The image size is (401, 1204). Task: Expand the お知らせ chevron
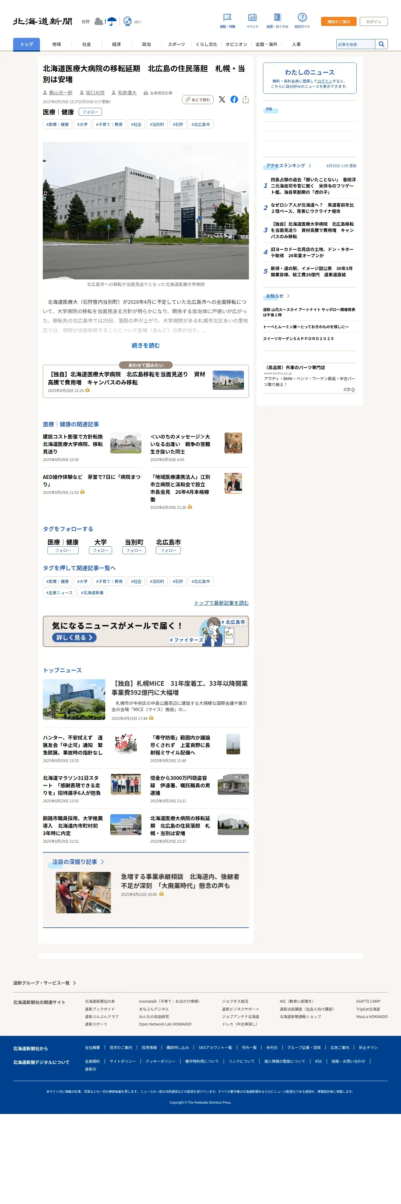[x=289, y=296]
